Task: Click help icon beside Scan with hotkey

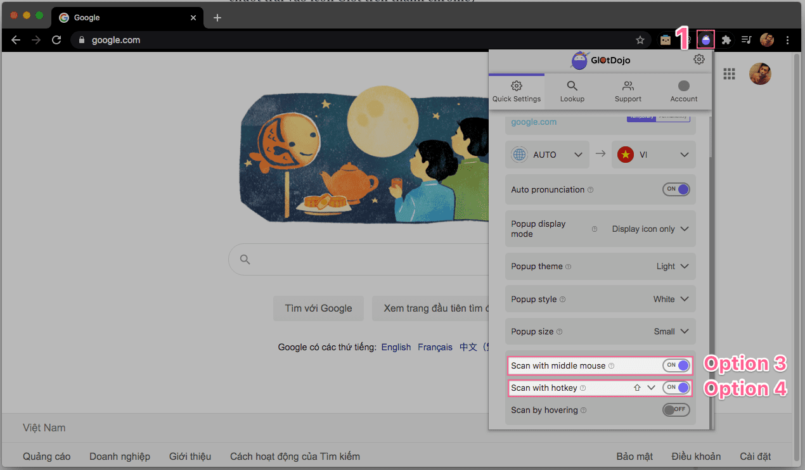Action: pos(583,388)
